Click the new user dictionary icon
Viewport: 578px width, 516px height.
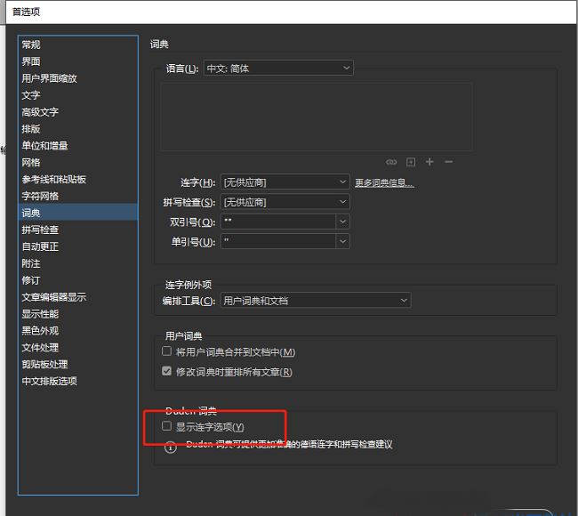[411, 162]
